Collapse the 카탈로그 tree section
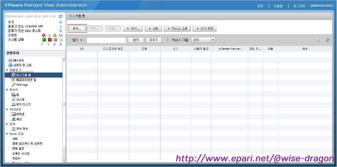This screenshot has height=167, width=337. tap(7, 70)
